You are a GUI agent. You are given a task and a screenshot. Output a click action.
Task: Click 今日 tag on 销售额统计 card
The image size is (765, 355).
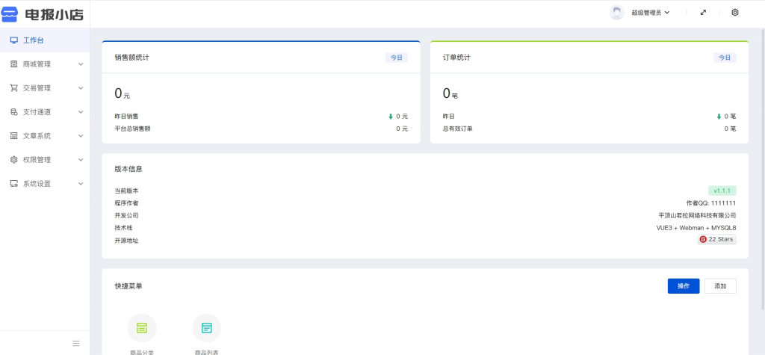coord(396,58)
